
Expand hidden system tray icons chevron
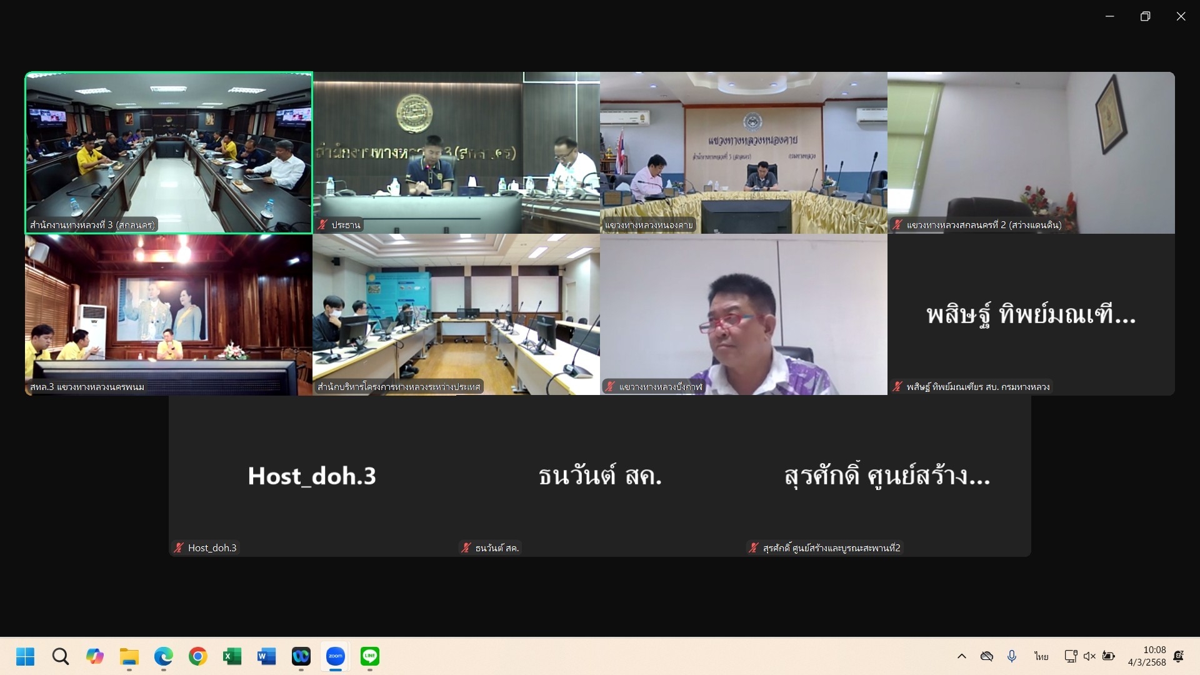tap(962, 656)
